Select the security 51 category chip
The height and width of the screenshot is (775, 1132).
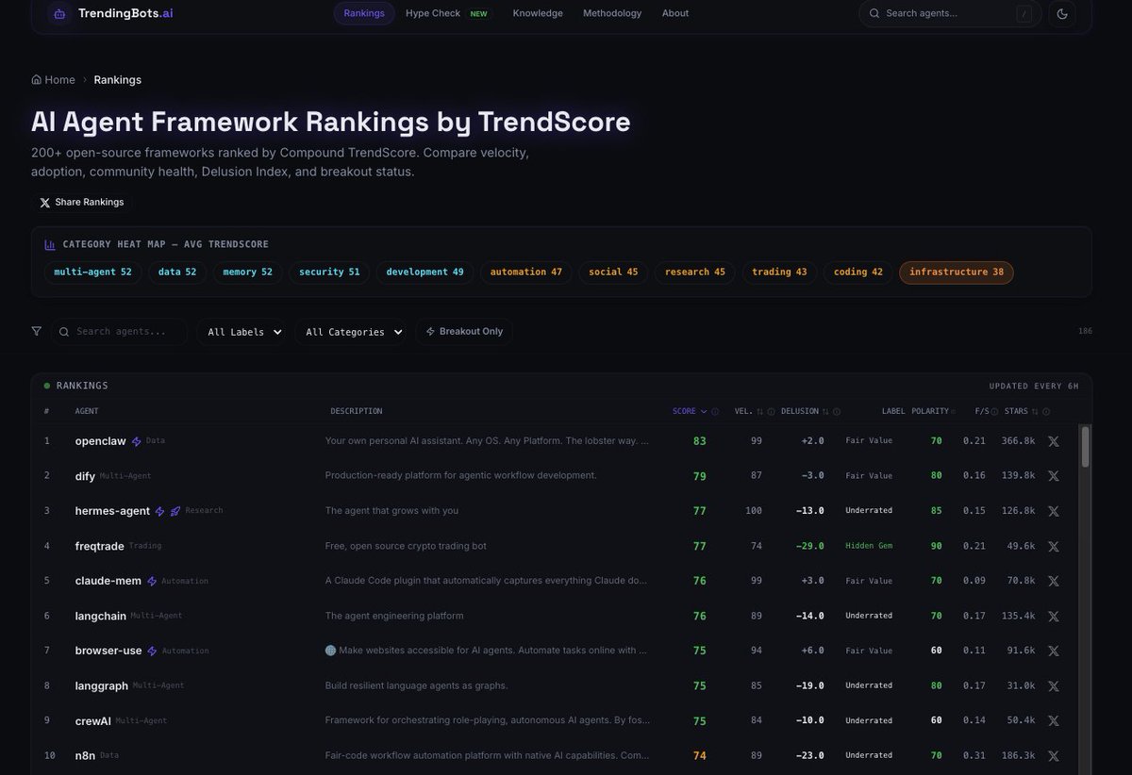coord(329,272)
